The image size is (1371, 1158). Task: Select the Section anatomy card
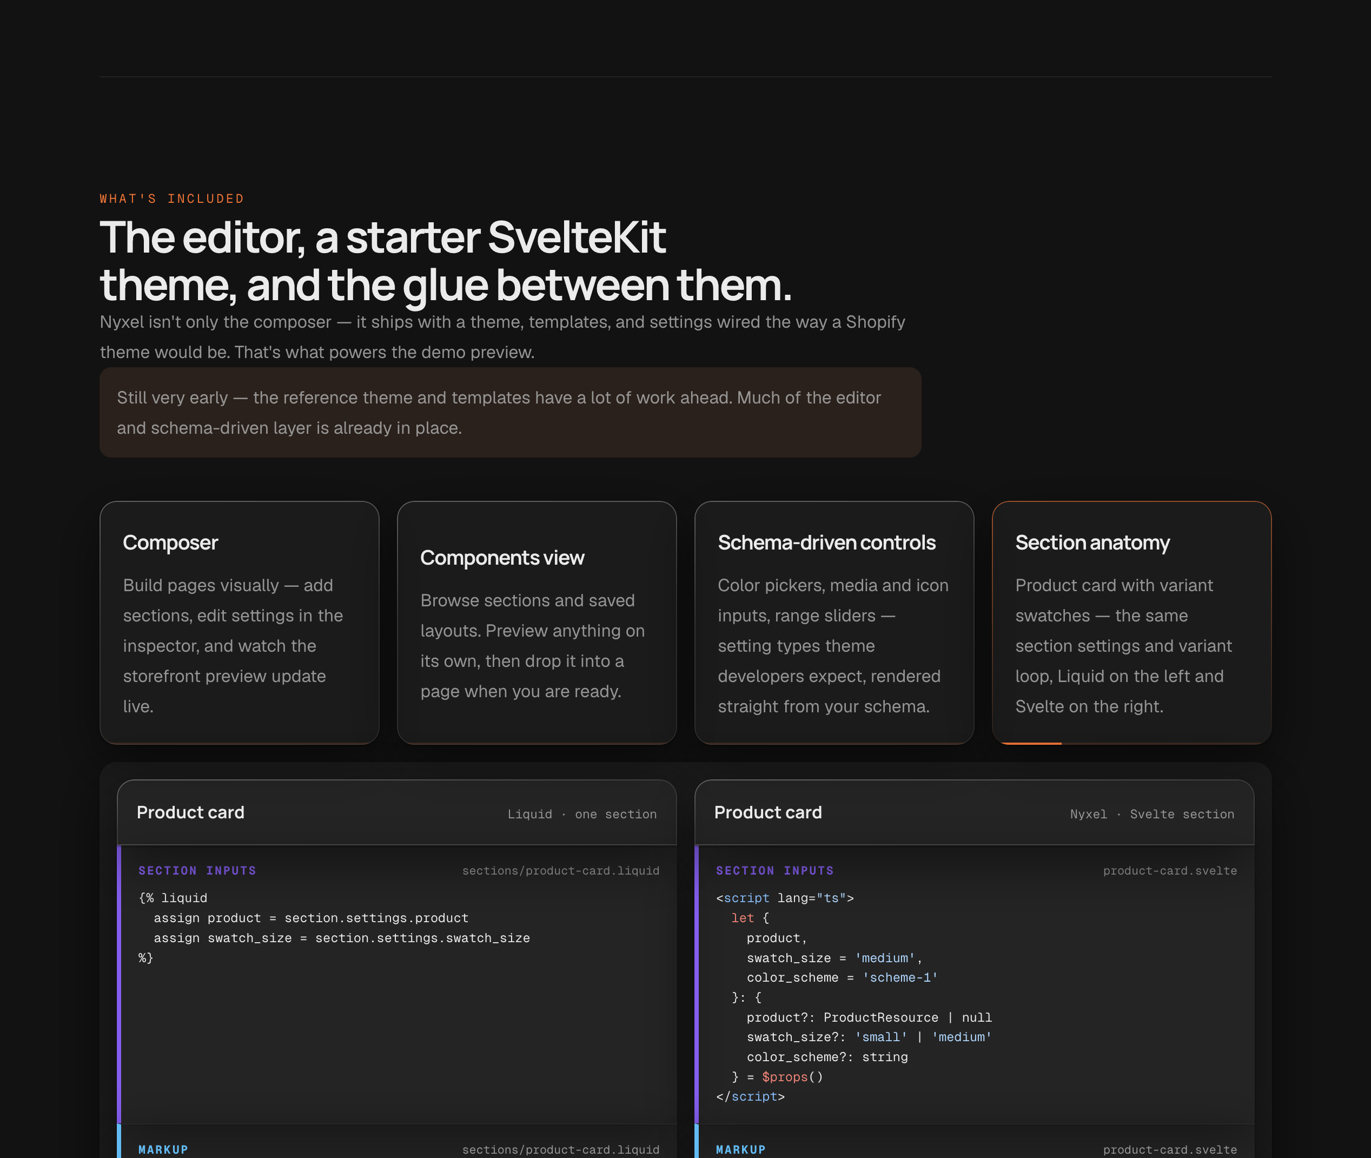1131,623
